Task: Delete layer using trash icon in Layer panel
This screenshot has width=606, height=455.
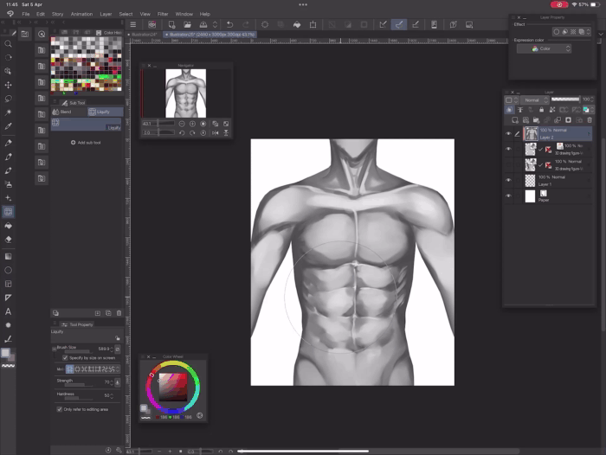Action: pyautogui.click(x=589, y=120)
